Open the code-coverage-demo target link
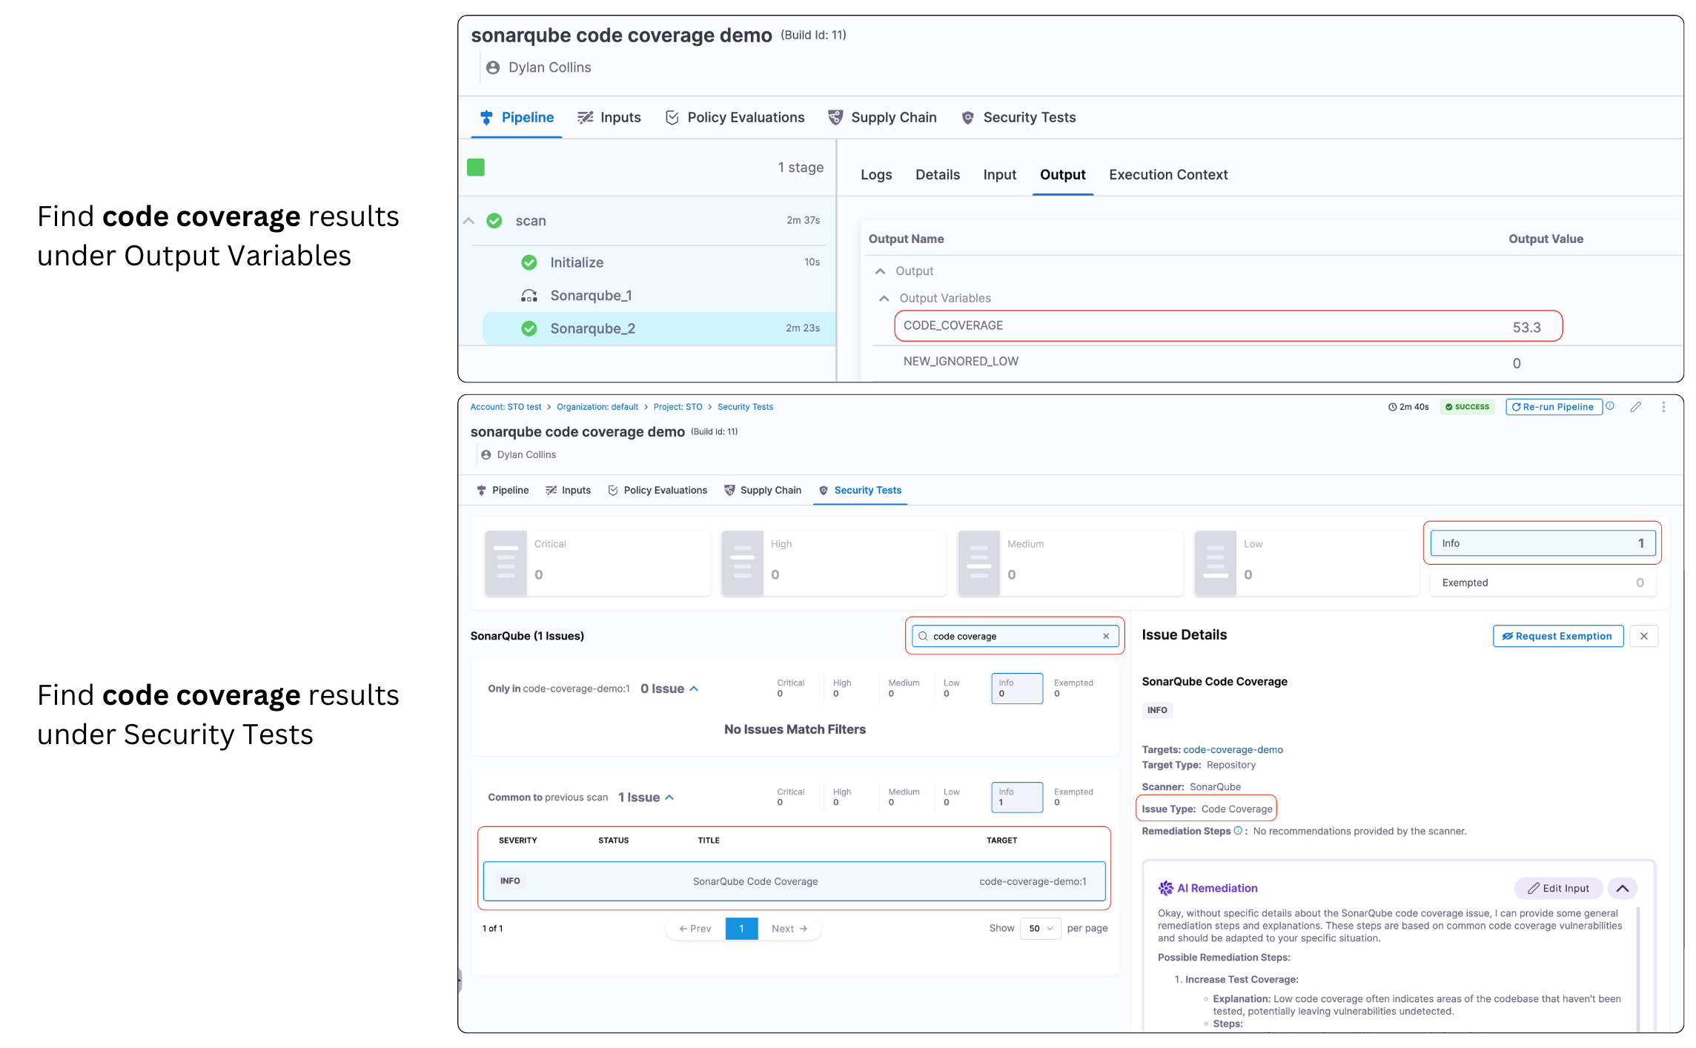This screenshot has height=1048, width=1696. pyautogui.click(x=1233, y=749)
